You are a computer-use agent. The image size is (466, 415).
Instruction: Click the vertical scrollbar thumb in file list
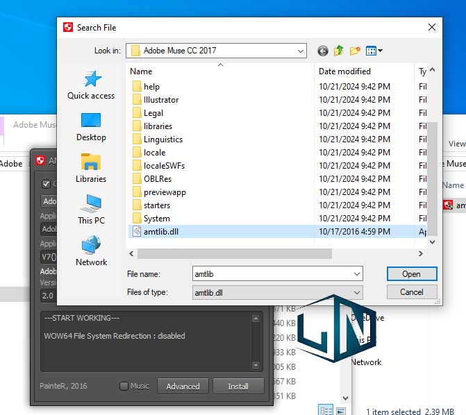click(x=432, y=178)
